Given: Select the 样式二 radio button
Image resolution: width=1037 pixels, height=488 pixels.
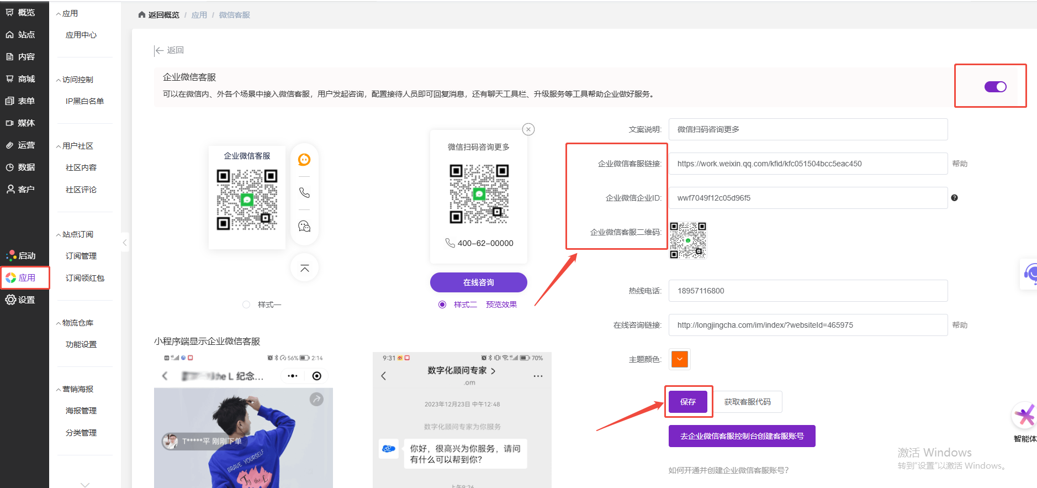Looking at the screenshot, I should pos(442,305).
